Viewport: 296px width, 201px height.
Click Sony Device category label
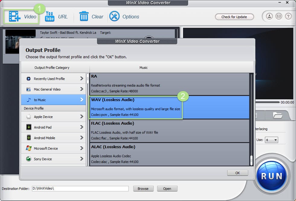pyautogui.click(x=43, y=159)
